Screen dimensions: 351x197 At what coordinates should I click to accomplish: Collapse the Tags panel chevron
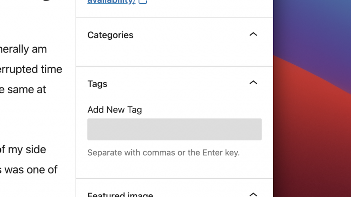253,82
